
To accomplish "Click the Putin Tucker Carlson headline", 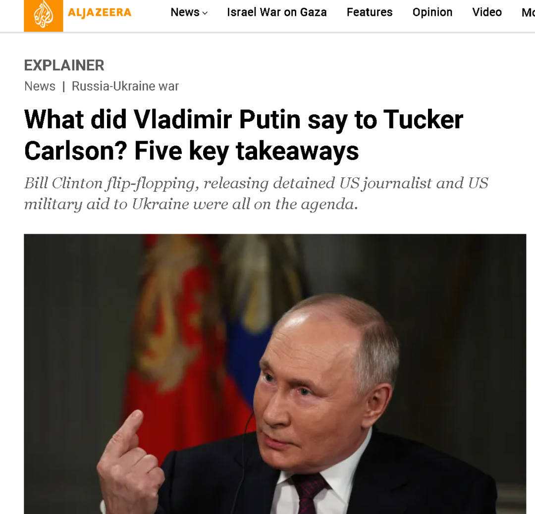I will click(244, 135).
